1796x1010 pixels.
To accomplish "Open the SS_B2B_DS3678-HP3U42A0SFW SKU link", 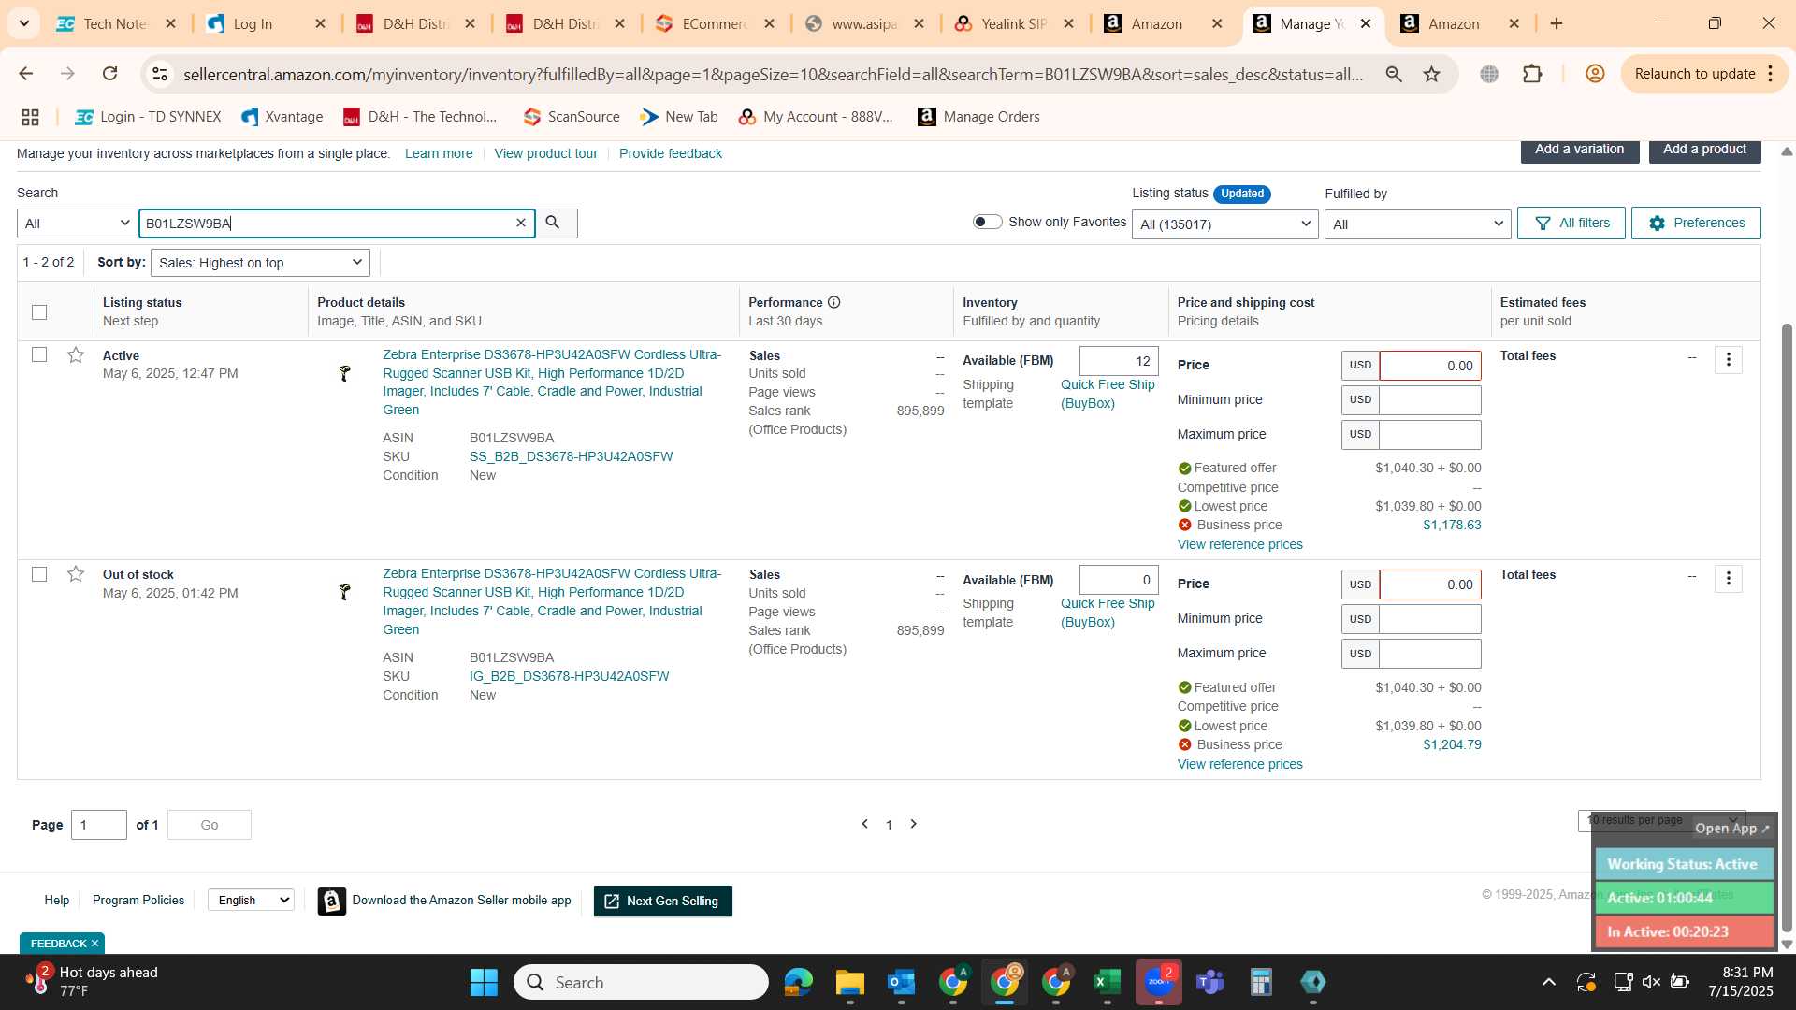I will [x=571, y=456].
